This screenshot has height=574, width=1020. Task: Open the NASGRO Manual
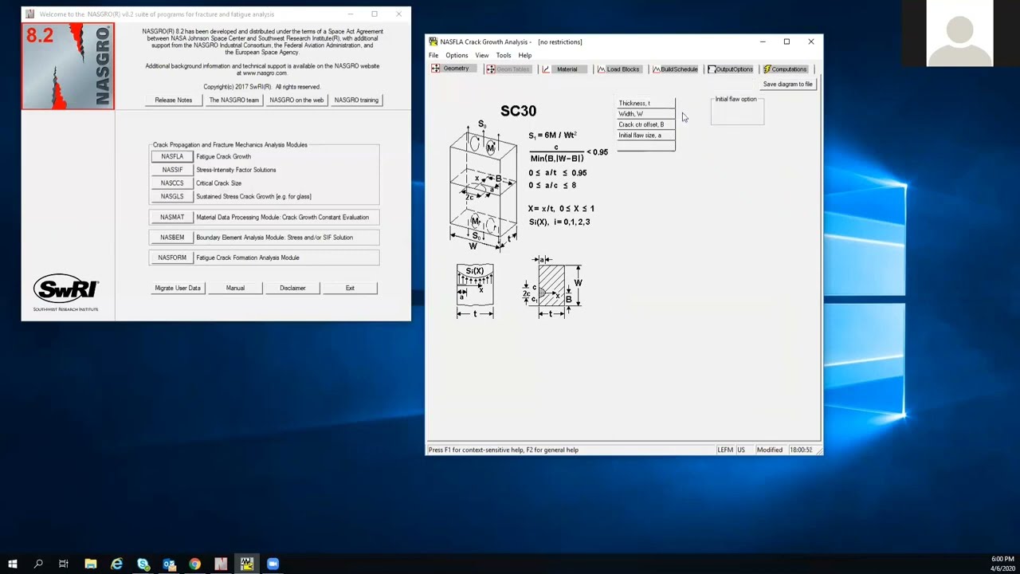(x=235, y=288)
